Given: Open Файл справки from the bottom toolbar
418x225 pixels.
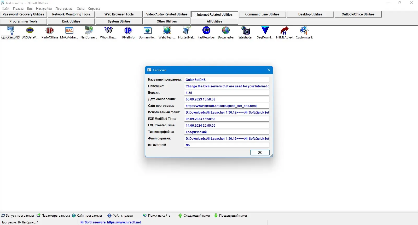Looking at the screenshot, I should (120, 216).
